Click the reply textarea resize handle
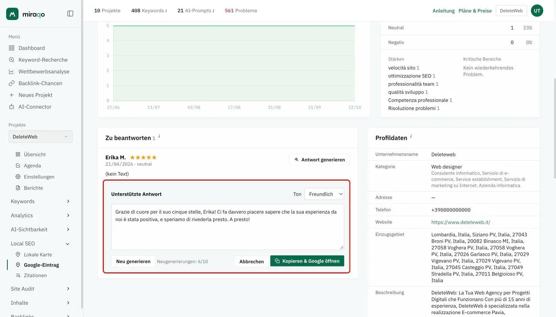 point(341,247)
